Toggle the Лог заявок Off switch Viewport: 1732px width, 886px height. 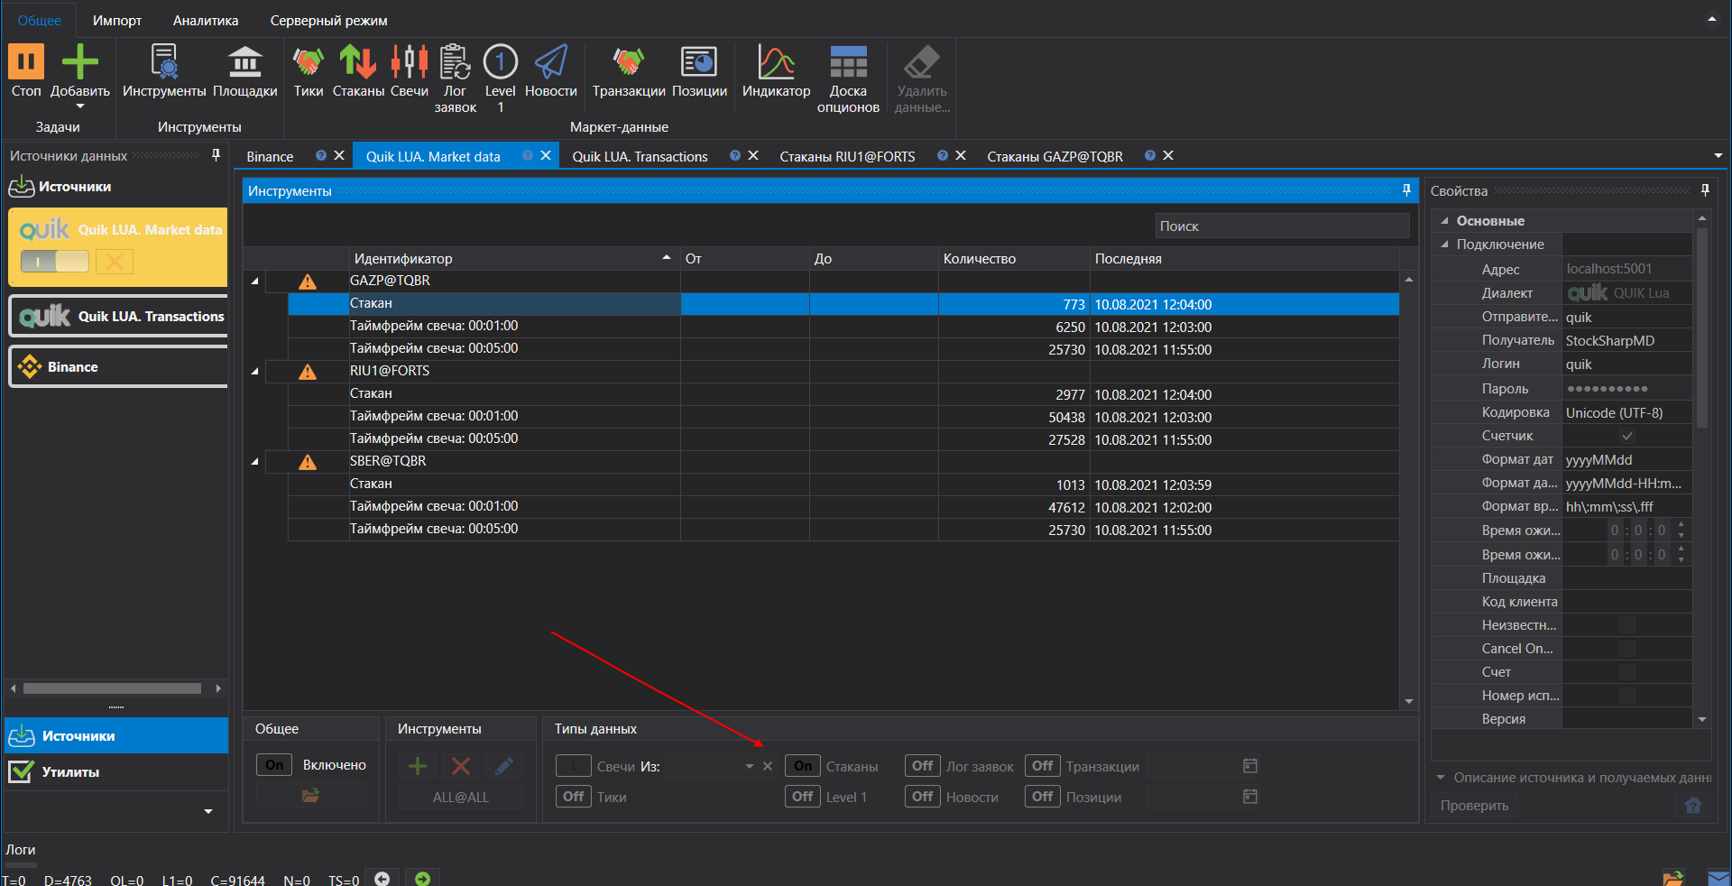(x=923, y=766)
